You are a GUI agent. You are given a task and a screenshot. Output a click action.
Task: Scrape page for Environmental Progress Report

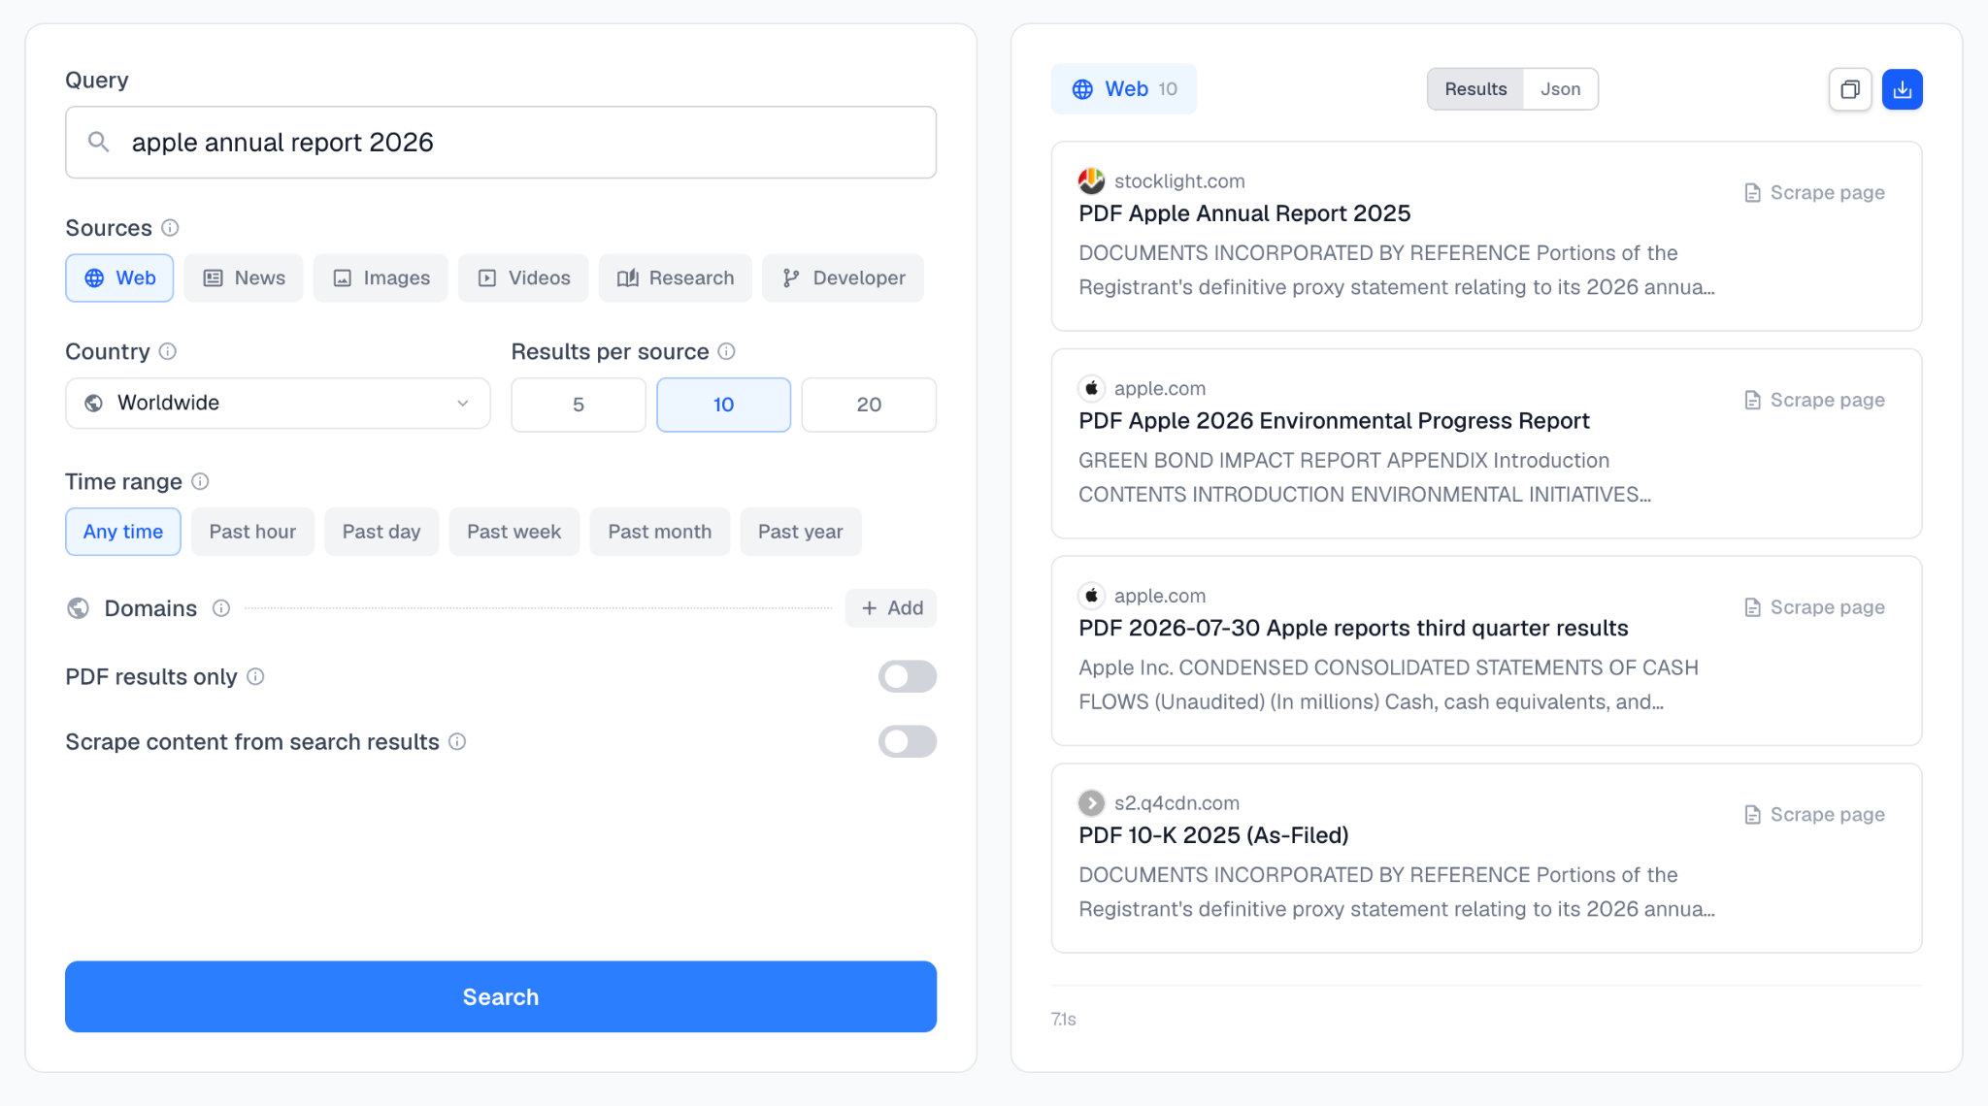1814,400
